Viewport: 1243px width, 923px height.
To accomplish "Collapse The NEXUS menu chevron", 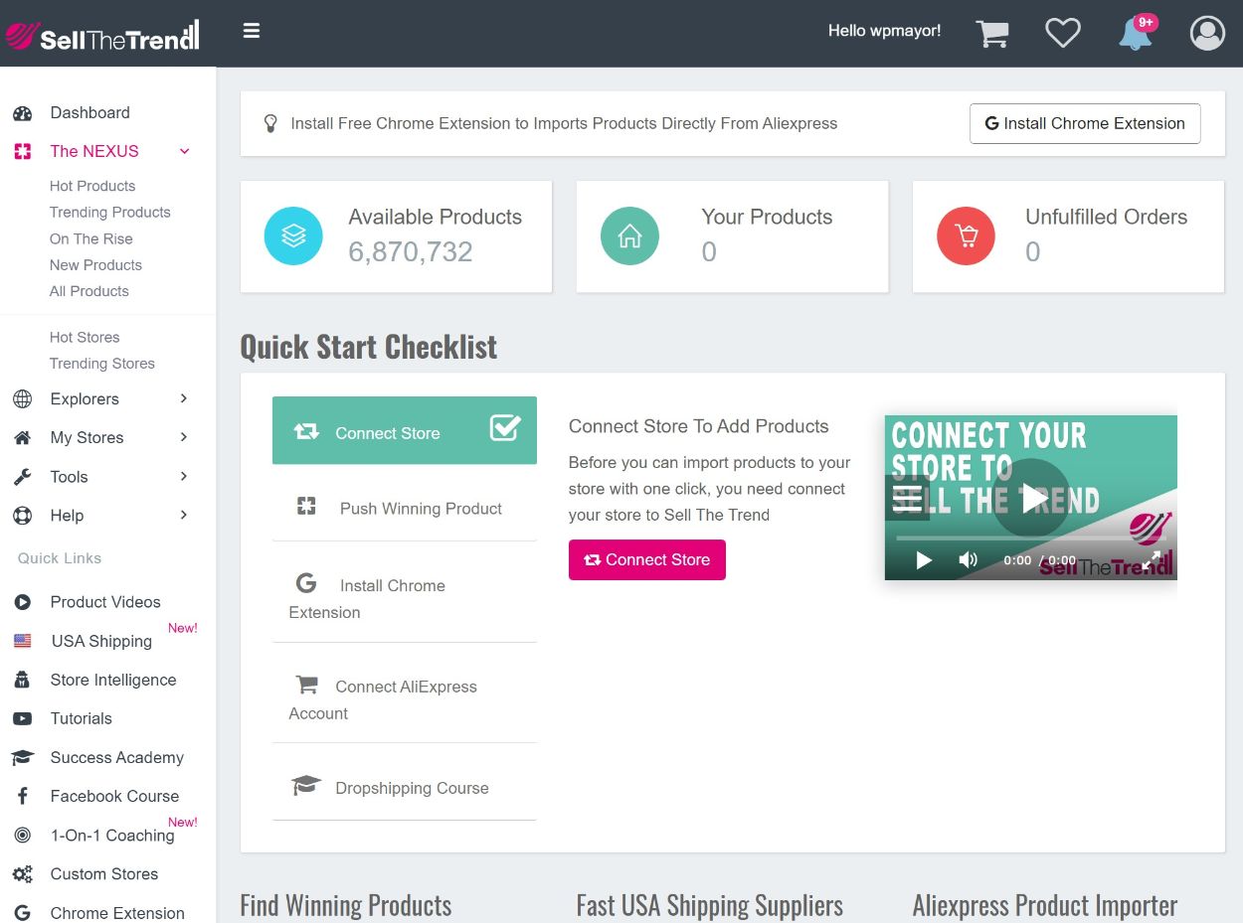I will [184, 151].
